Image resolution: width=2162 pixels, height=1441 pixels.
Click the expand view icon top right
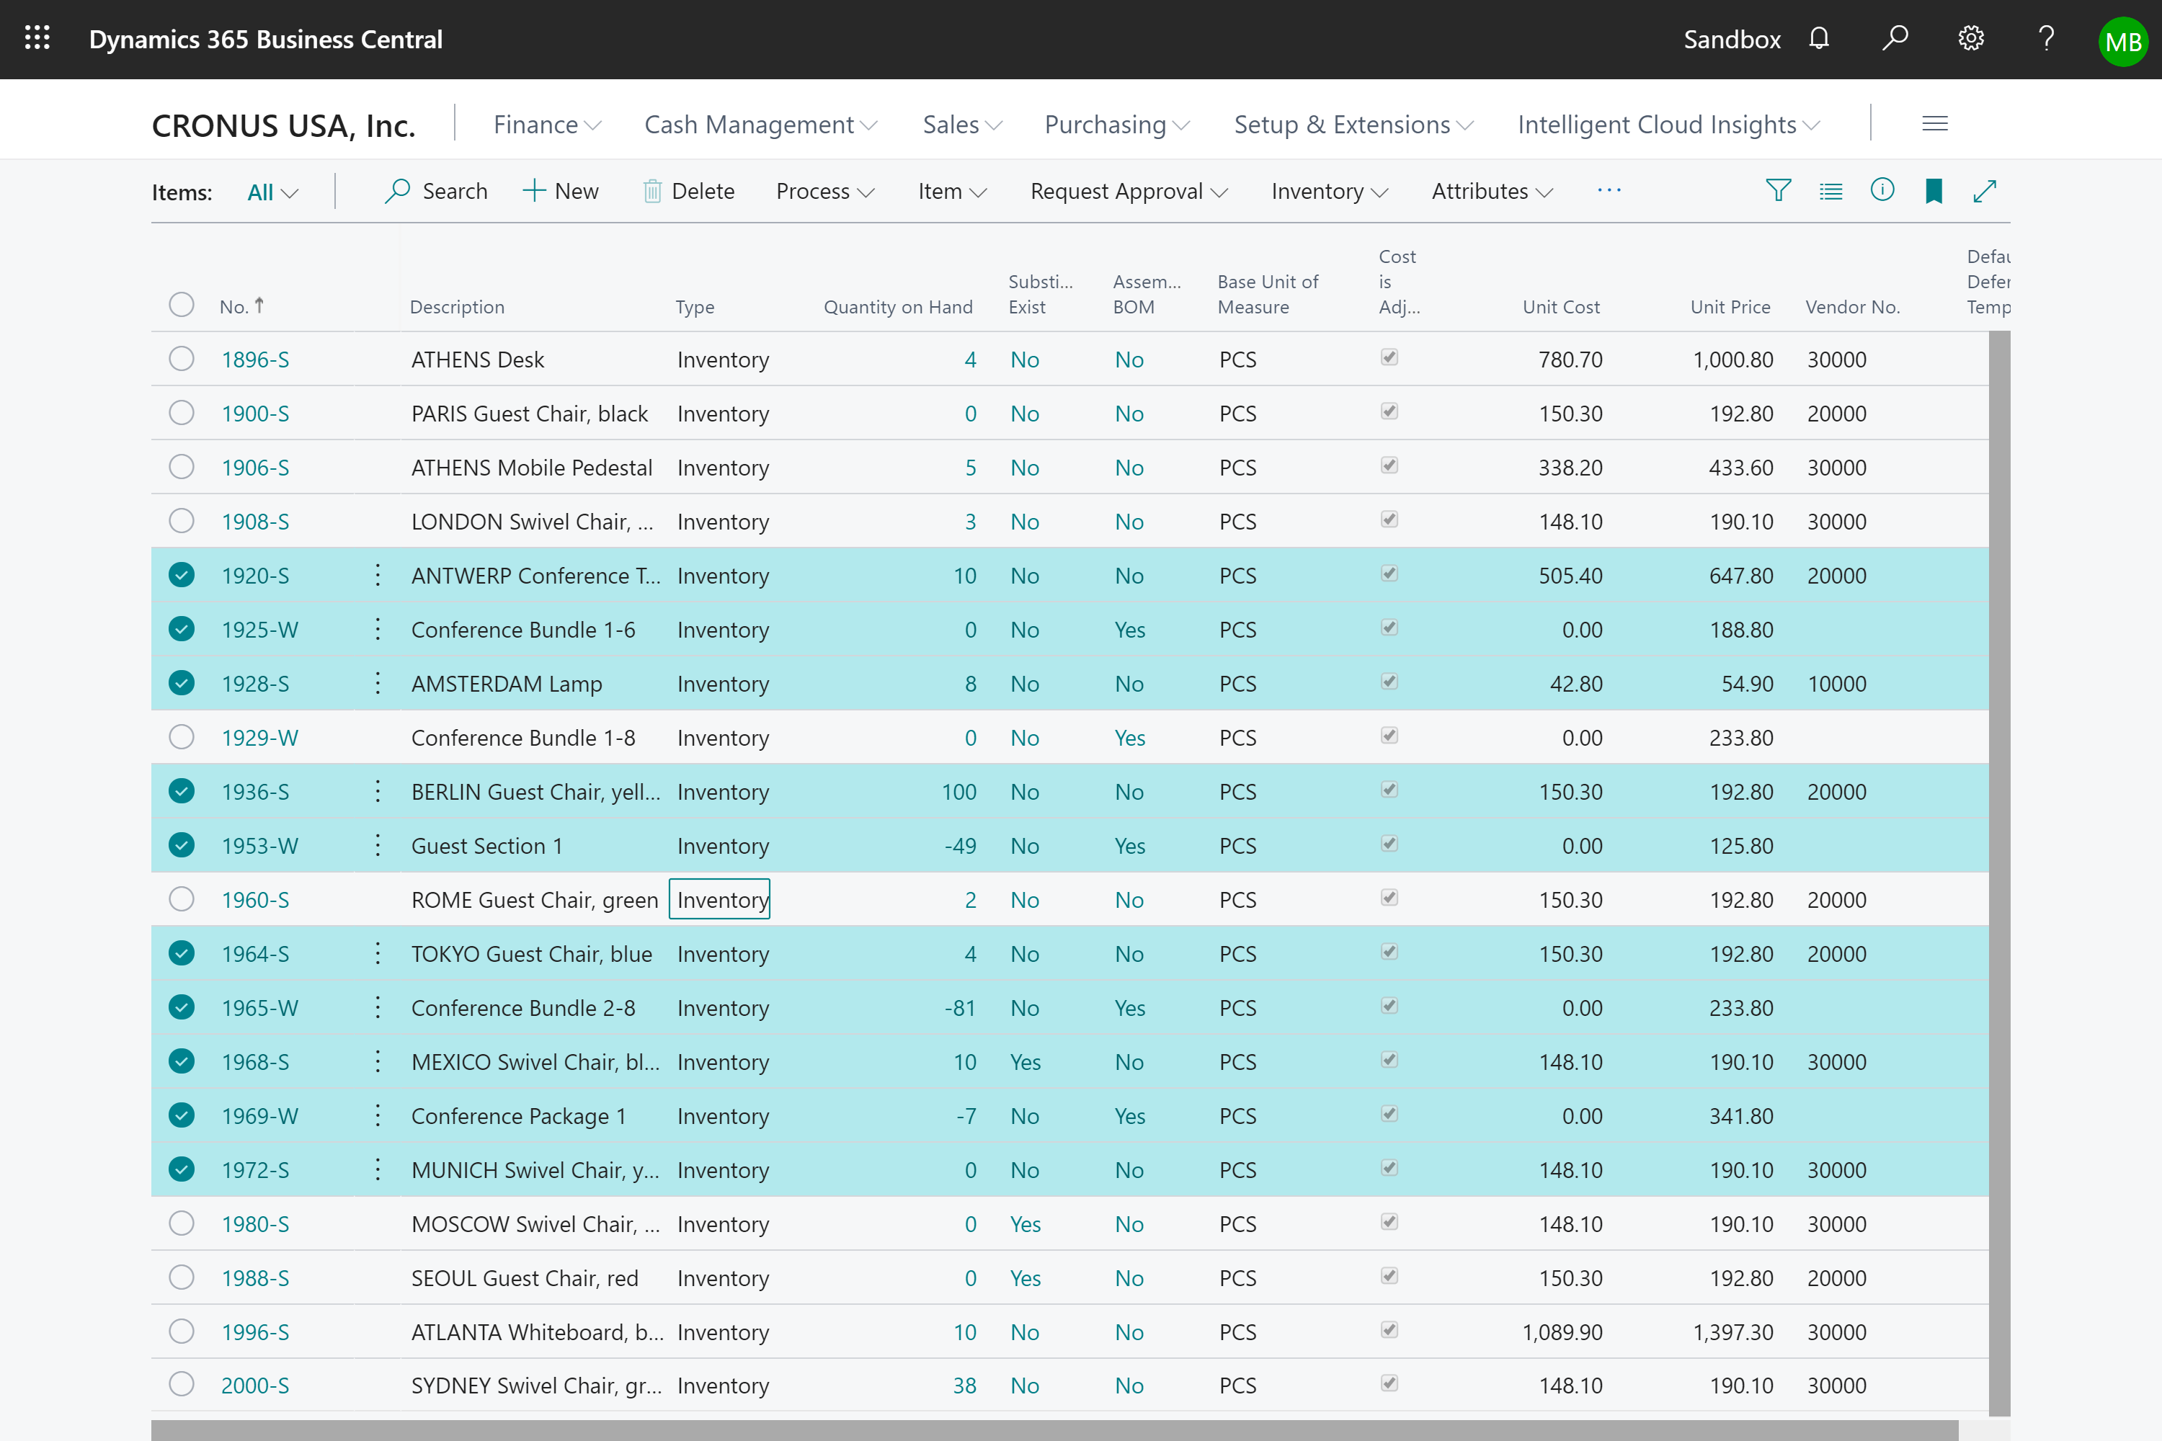tap(1983, 189)
